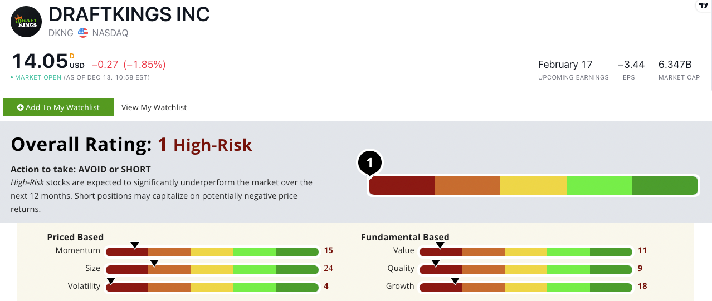Click the Momentum bar triangle marker
The width and height of the screenshot is (712, 301).
click(x=134, y=245)
